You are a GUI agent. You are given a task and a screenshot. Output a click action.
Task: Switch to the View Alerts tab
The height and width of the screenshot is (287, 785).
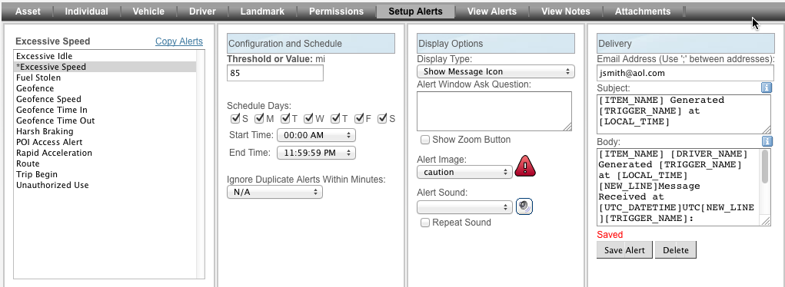[x=491, y=11]
